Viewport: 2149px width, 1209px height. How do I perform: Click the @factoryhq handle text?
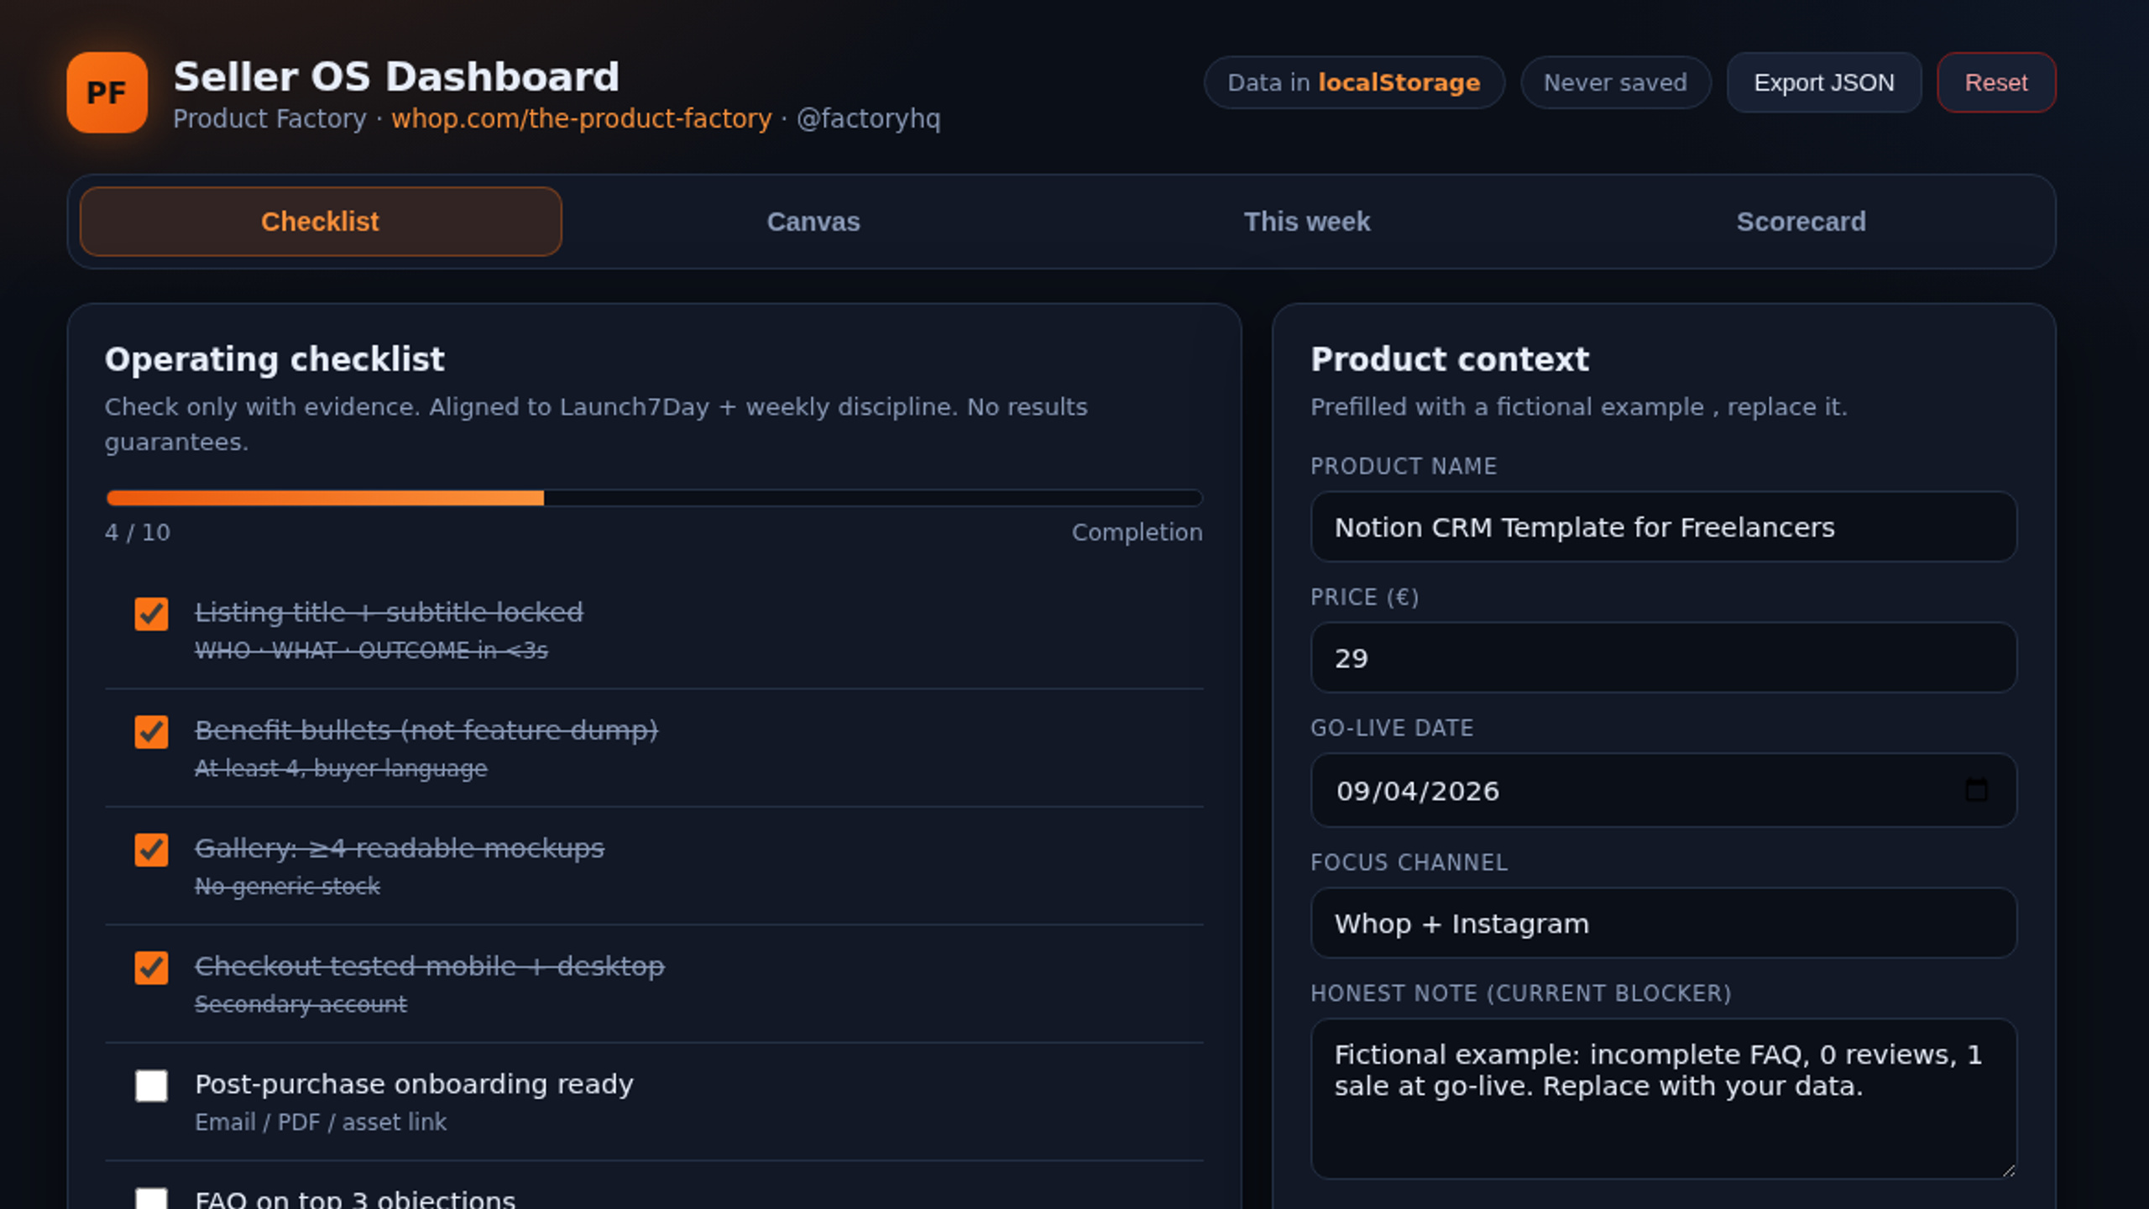click(x=869, y=118)
